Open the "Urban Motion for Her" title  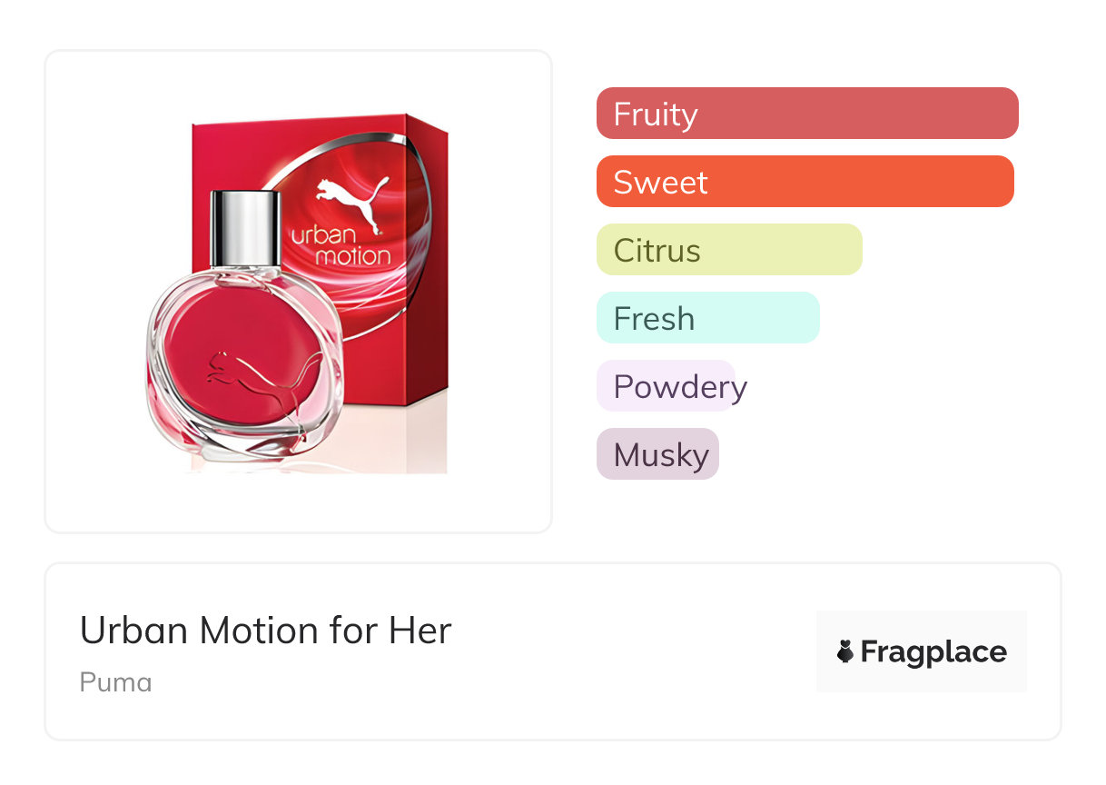tap(265, 631)
